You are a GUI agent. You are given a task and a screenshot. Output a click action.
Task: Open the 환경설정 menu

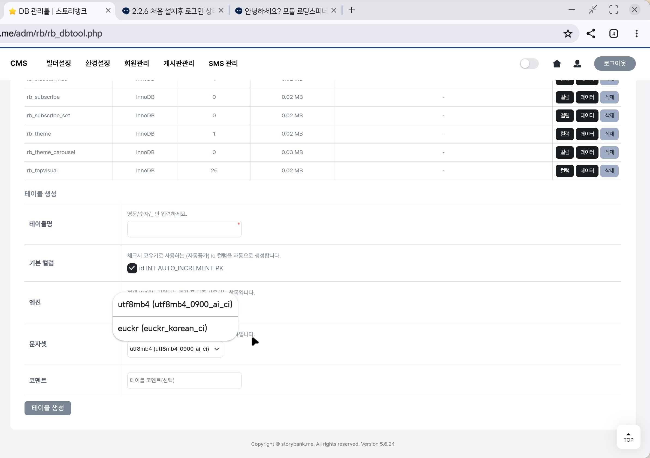[97, 64]
